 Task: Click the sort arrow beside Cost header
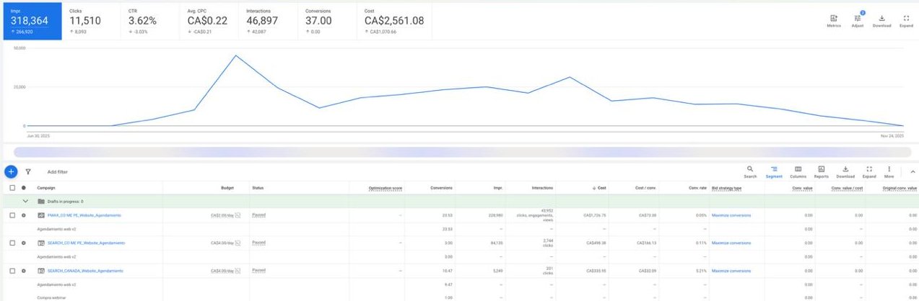coord(594,188)
